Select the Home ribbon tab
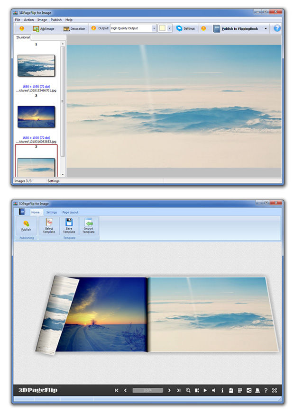The height and width of the screenshot is (412, 294). (35, 212)
